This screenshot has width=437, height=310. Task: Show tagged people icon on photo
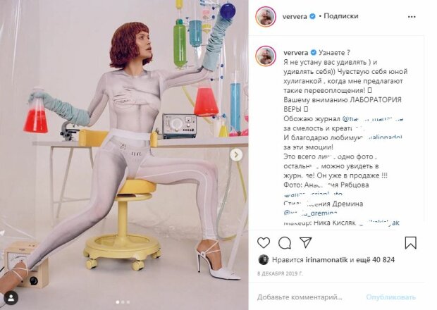click(x=11, y=298)
